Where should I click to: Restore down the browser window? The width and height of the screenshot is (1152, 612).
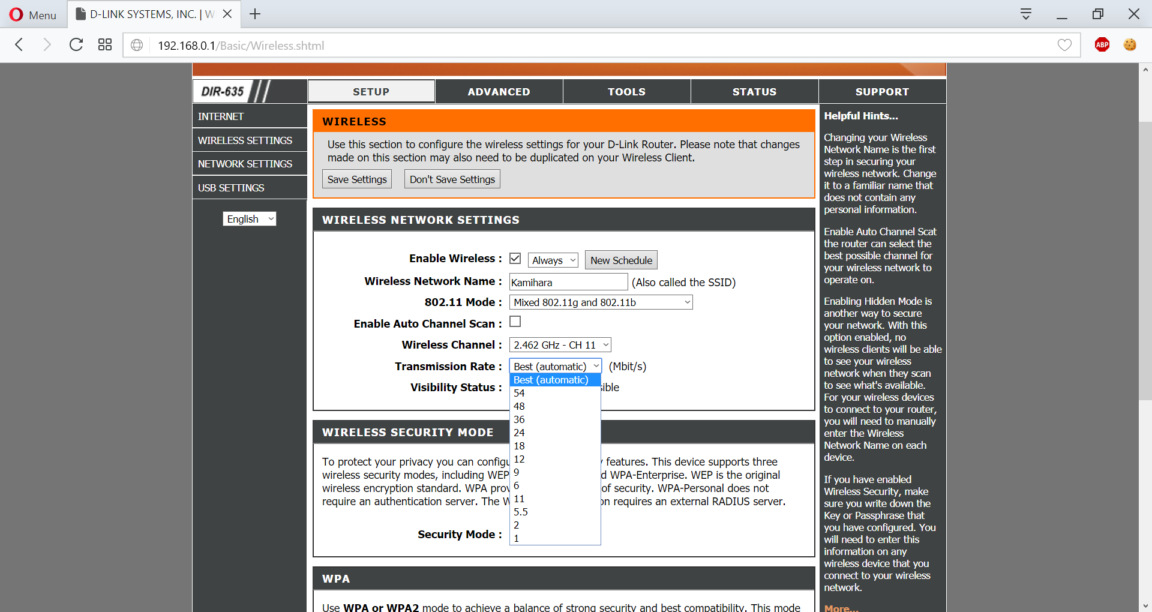pyautogui.click(x=1098, y=14)
